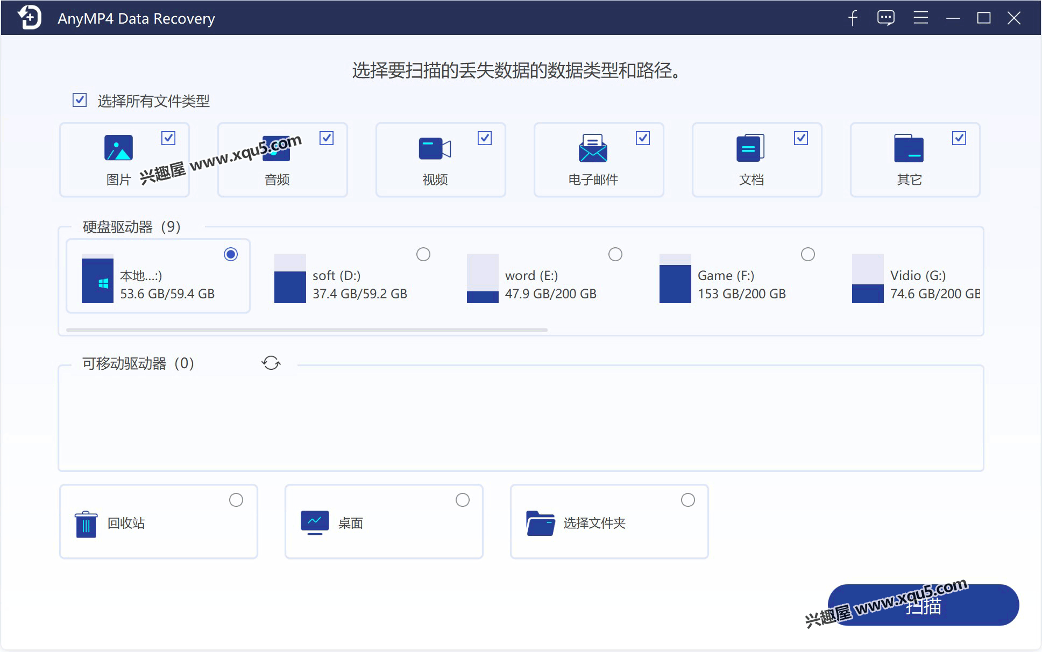Image resolution: width=1042 pixels, height=652 pixels.
Task: Click the Video (视频) camera icon
Action: [435, 148]
